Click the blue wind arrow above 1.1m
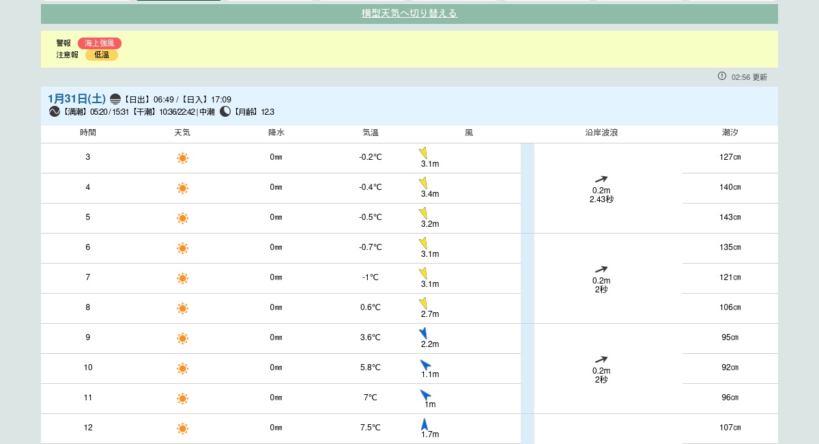The image size is (819, 444). point(425,364)
